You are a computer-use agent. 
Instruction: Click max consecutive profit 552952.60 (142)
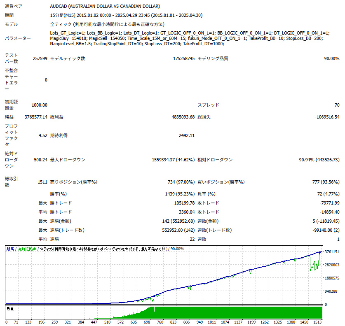[178, 230]
